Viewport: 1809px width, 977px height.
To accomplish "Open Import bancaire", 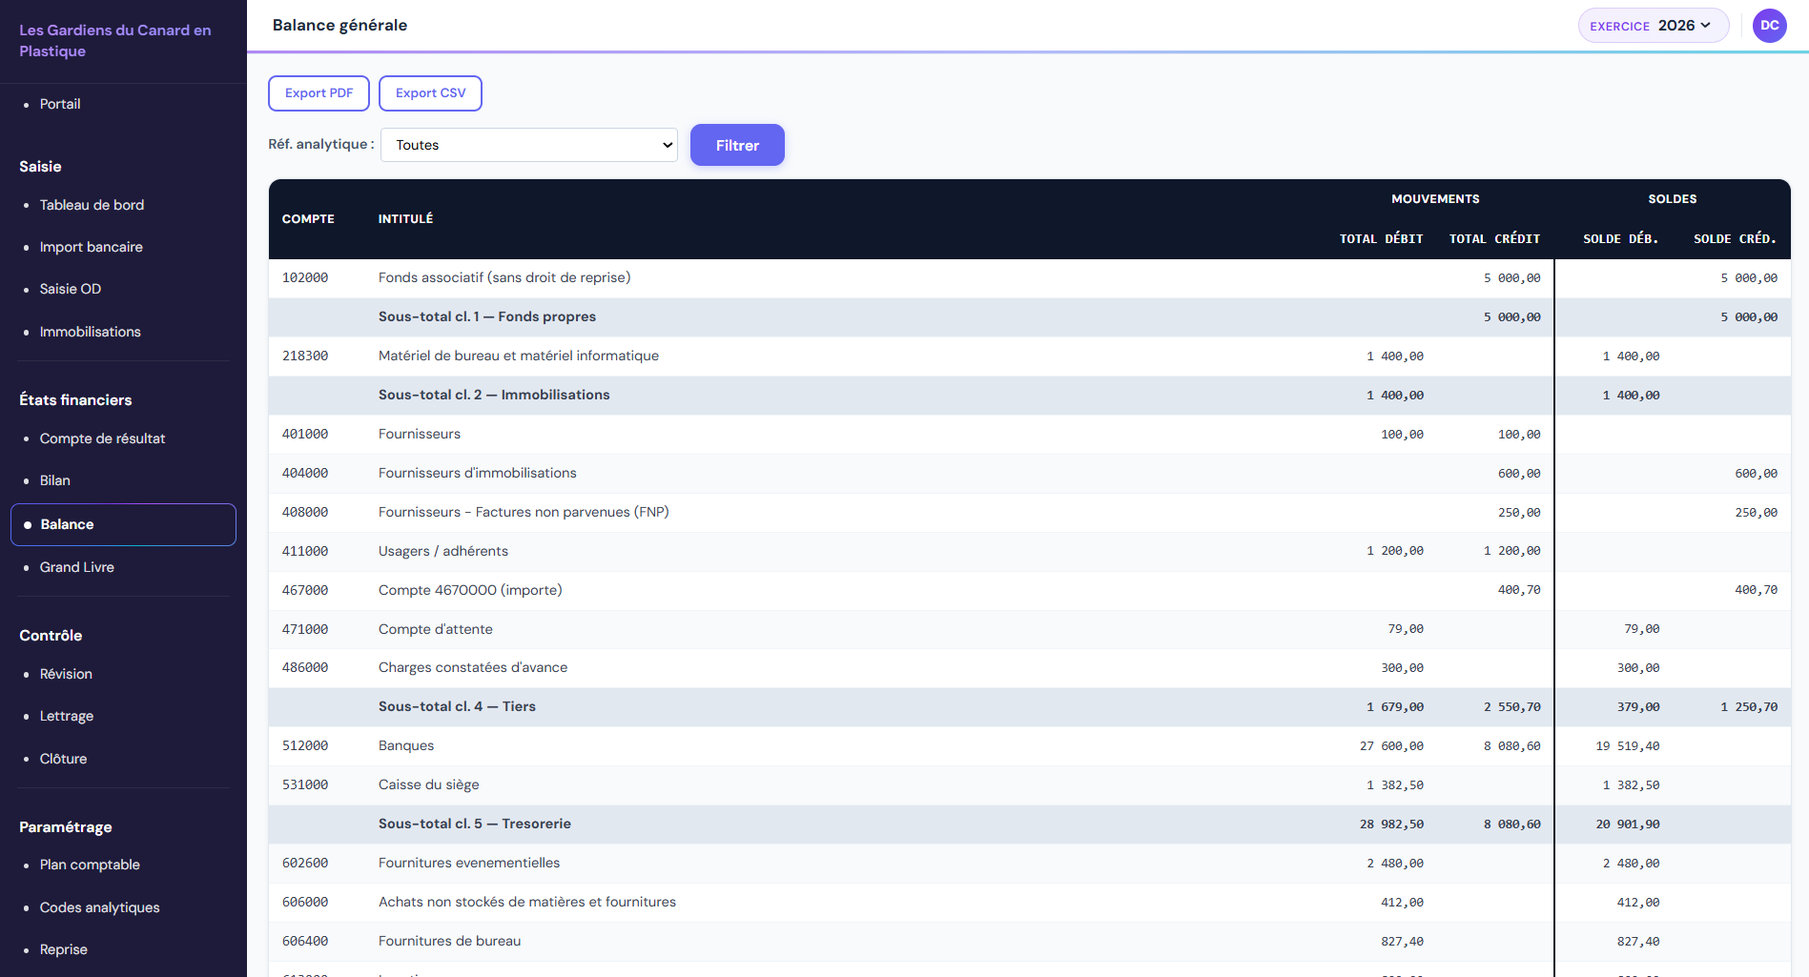I will 91,247.
